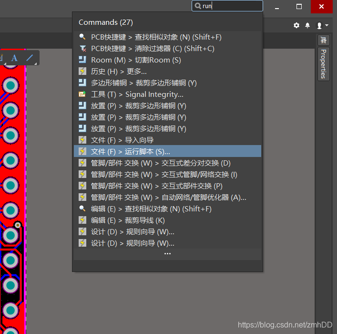Open the user account dropdown
Viewport: 337px width, 334px height.
coord(322,25)
